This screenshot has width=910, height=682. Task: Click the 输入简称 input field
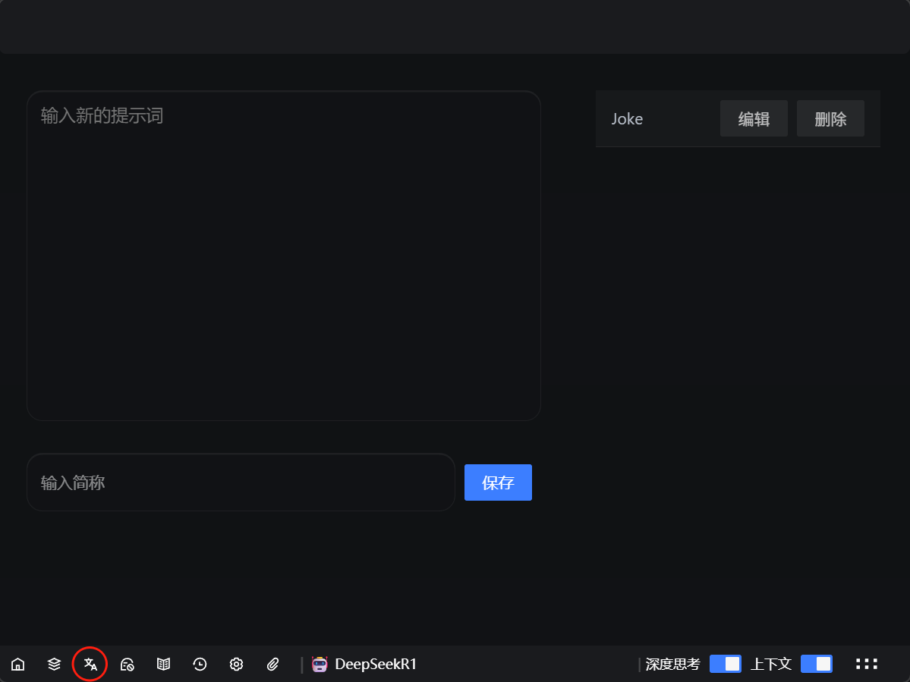click(241, 482)
